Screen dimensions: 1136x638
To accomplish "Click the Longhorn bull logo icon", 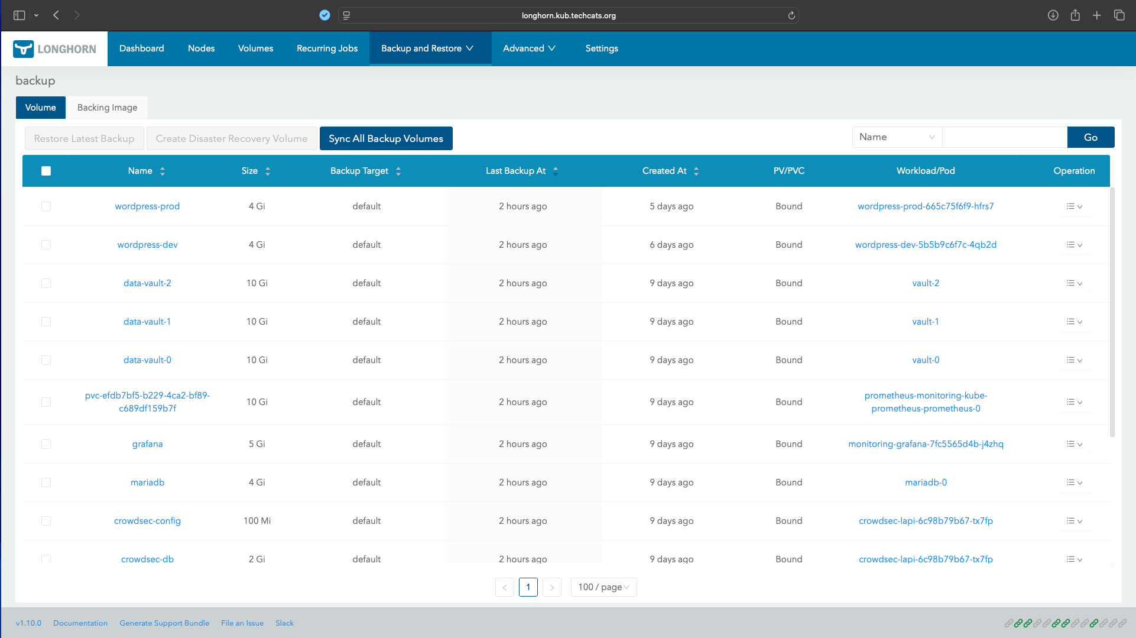I will tap(22, 48).
